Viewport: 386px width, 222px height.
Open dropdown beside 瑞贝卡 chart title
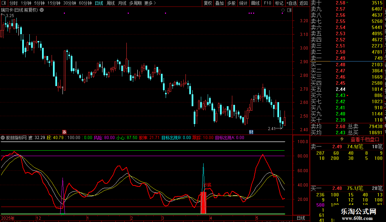42,10
